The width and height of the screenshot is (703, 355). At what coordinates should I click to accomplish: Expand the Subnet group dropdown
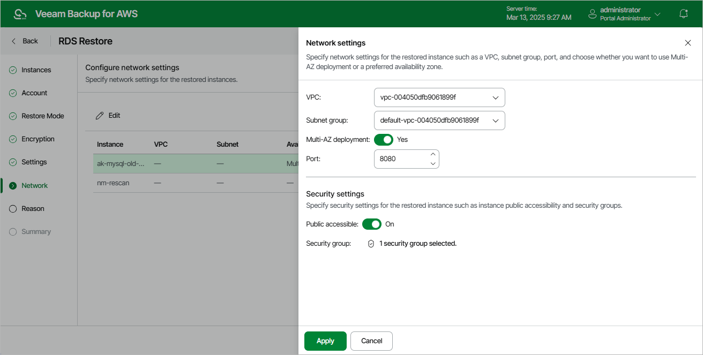click(439, 121)
